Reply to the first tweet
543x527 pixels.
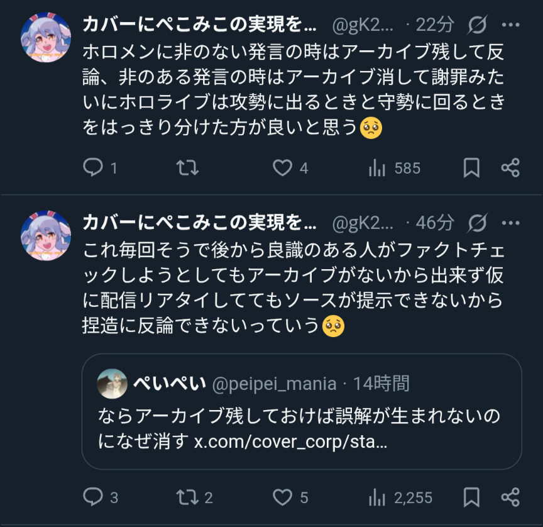(x=93, y=168)
